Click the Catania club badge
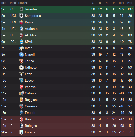 click(x=21, y=93)
